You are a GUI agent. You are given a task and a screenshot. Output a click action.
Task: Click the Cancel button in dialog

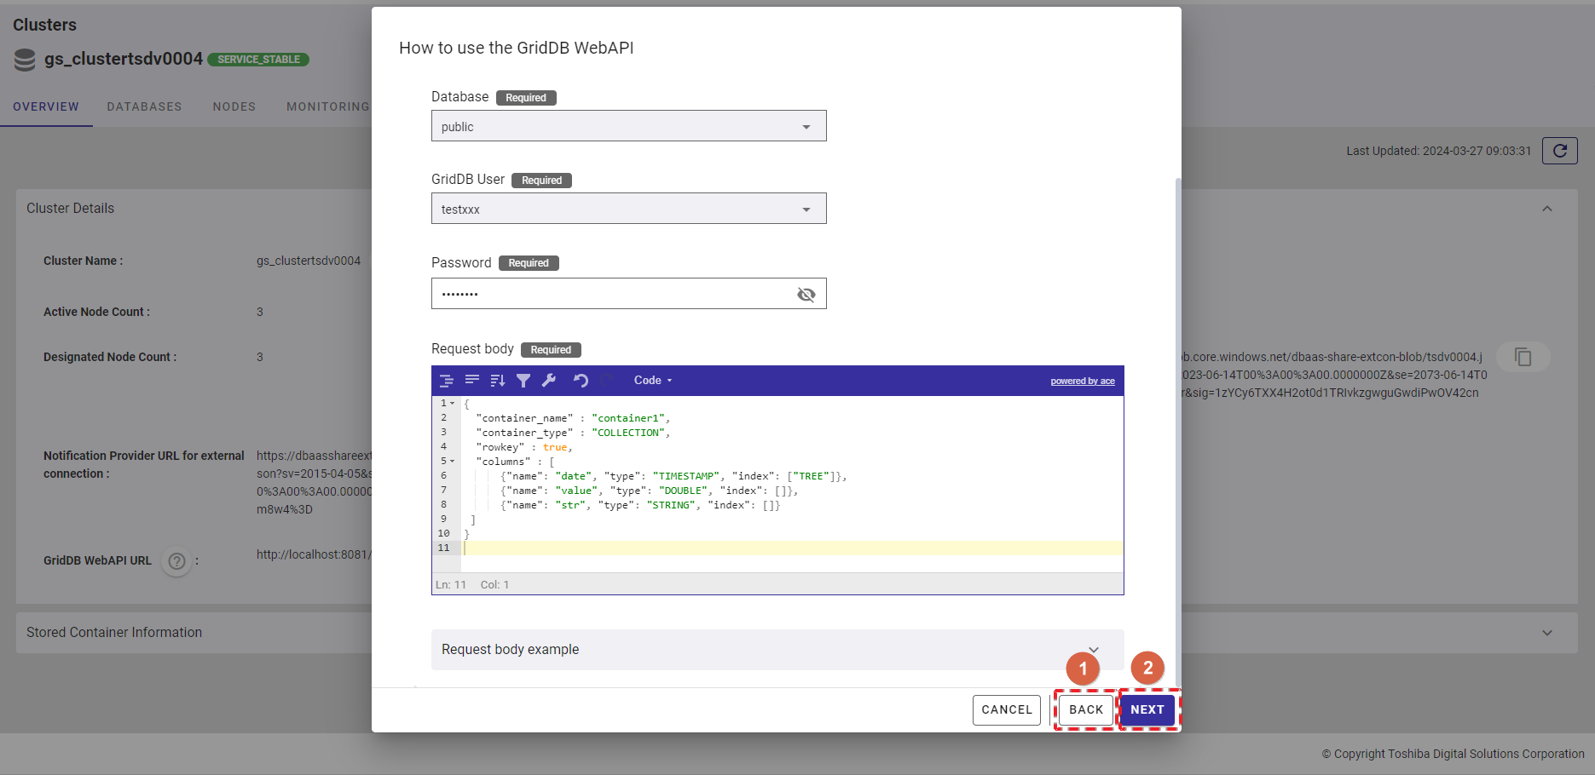coord(1006,709)
